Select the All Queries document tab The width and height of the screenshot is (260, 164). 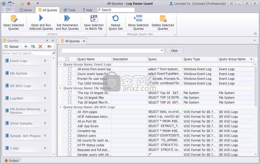click(x=72, y=41)
